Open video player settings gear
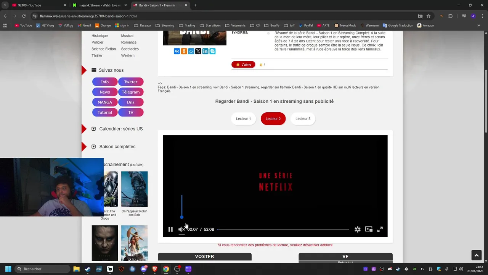This screenshot has height=275, width=488. click(x=357, y=230)
